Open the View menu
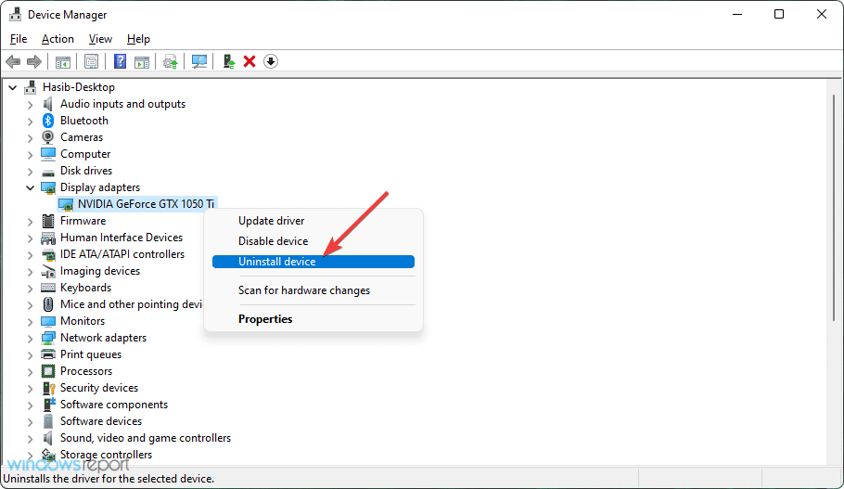The height and width of the screenshot is (489, 844). click(x=100, y=39)
